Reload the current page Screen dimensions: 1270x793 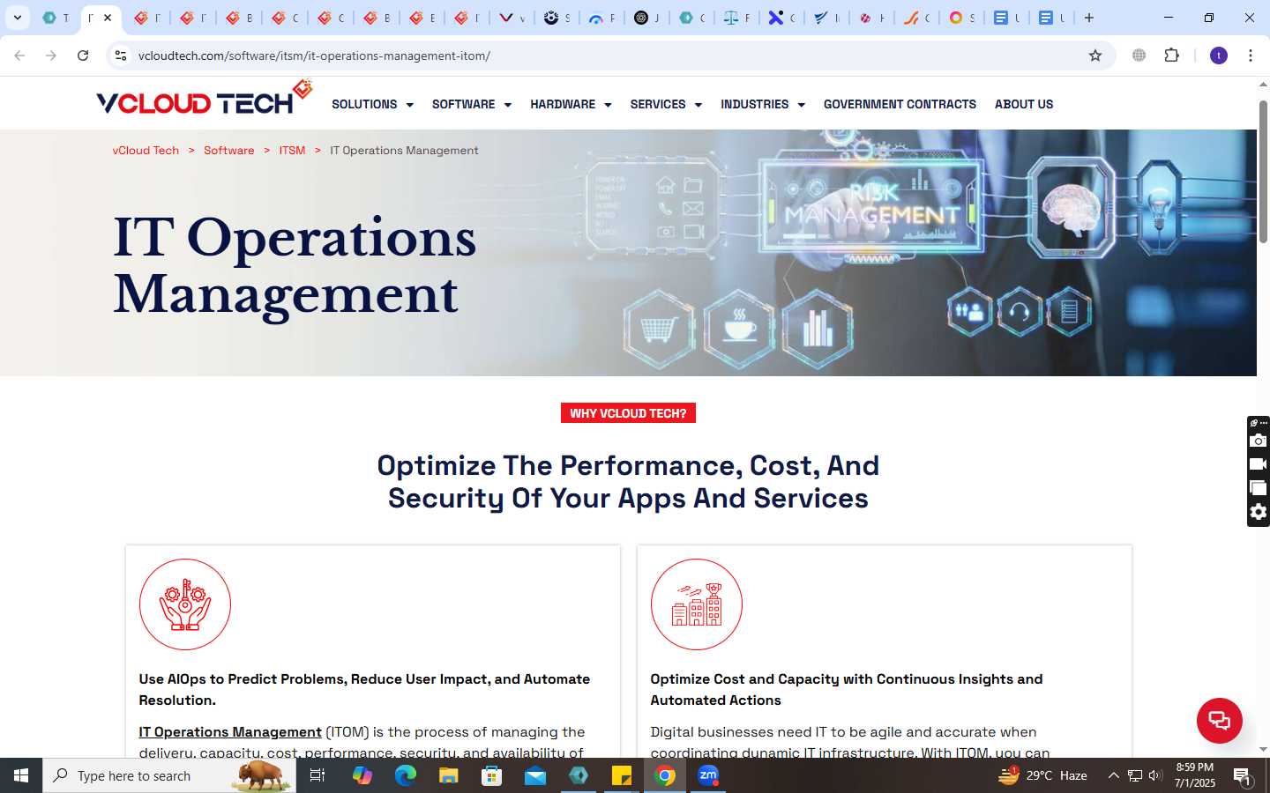point(83,56)
